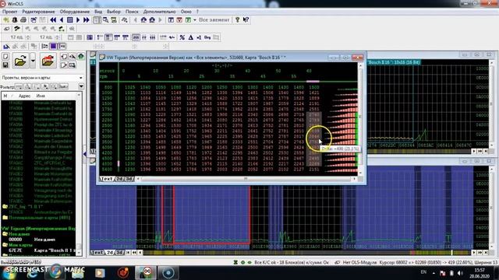Toggle the pressed 255 number-format button
Image resolution: width=499 pixels, height=280 pixels.
pyautogui.click(x=136, y=37)
